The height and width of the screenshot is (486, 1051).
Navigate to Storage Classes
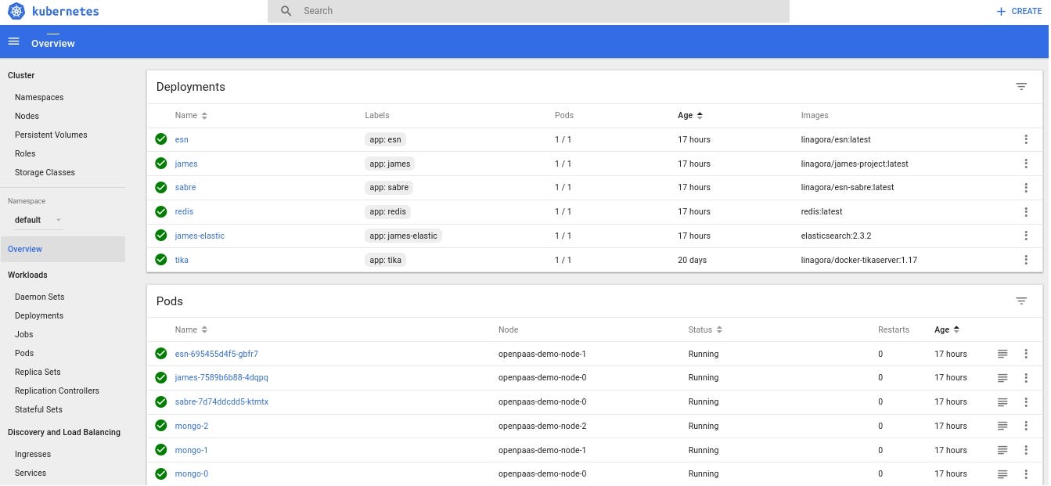[45, 173]
